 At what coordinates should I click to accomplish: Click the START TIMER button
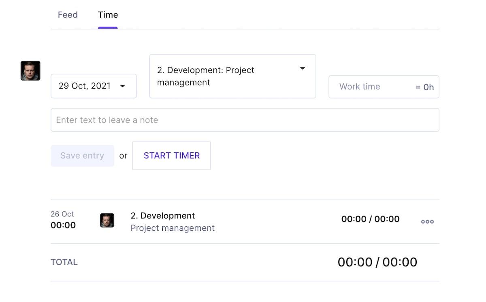click(171, 156)
